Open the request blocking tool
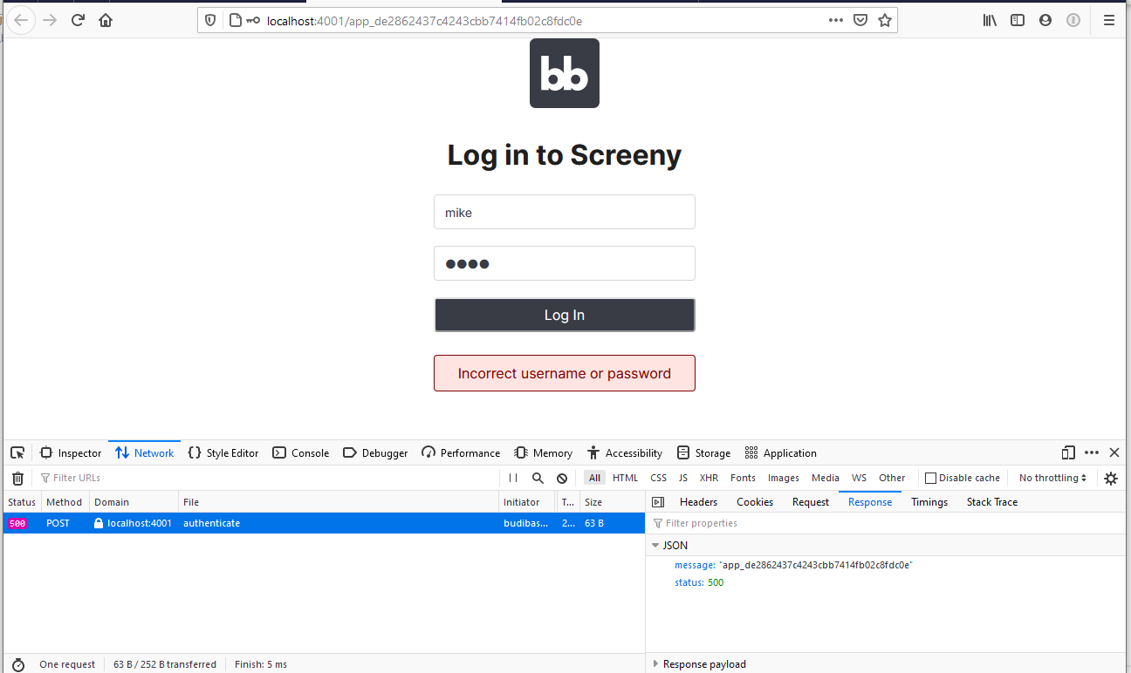 (562, 478)
